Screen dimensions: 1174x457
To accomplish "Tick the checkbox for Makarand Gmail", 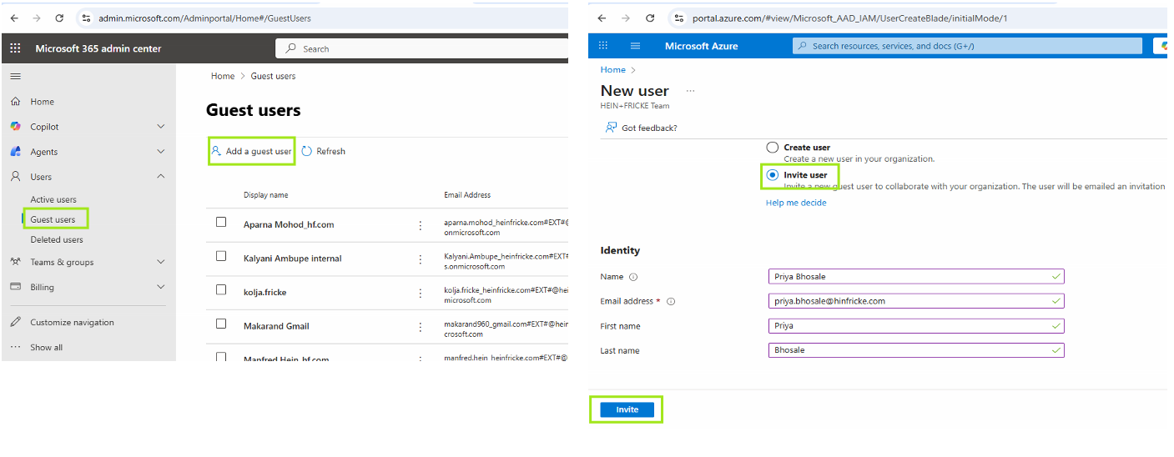I will click(221, 324).
